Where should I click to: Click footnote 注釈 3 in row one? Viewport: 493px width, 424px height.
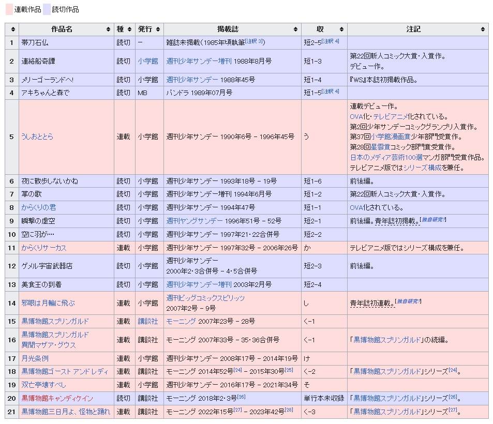tap(255, 41)
